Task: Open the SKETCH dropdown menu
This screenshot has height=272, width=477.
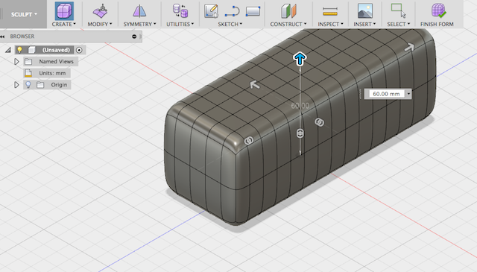Action: (230, 24)
